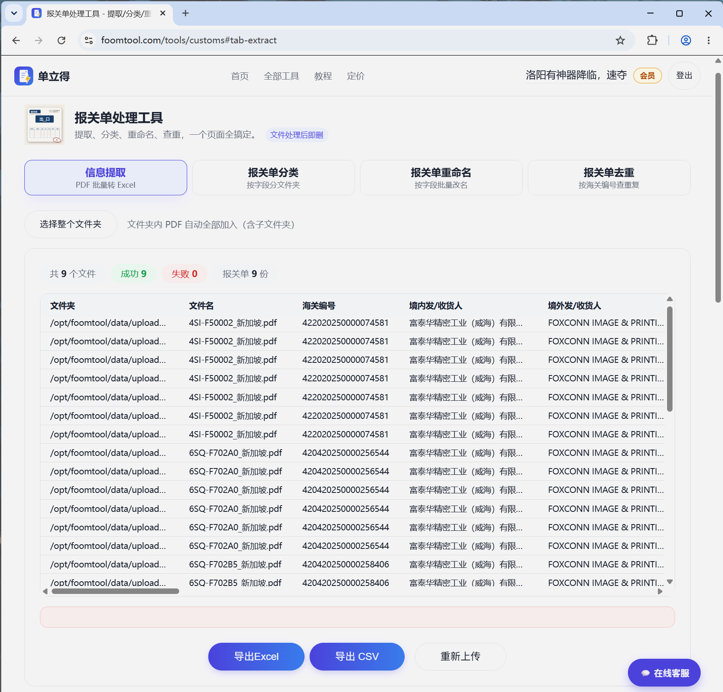Click the customs declaration tool thumbnail
This screenshot has height=692, width=723.
tap(45, 124)
